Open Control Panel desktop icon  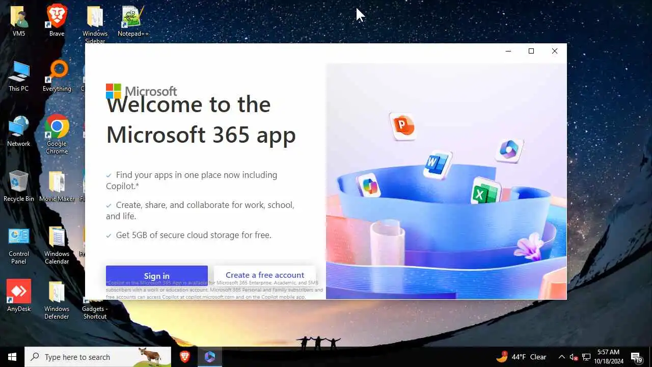pos(19,246)
